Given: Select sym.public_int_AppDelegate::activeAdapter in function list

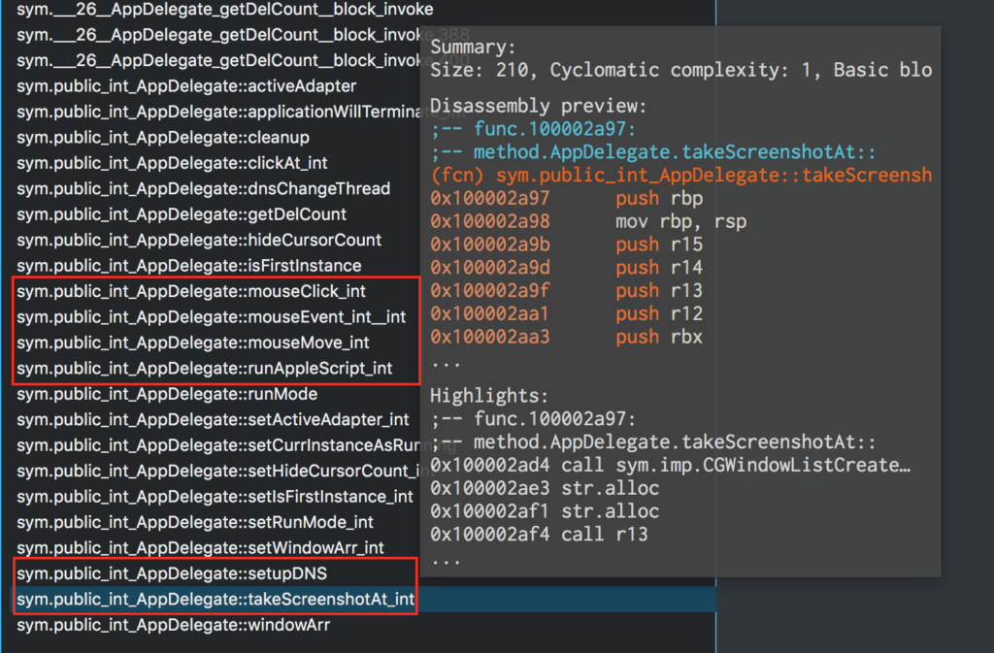Looking at the screenshot, I should [186, 86].
